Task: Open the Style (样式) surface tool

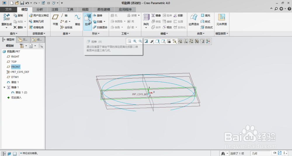Action: coord(206,22)
